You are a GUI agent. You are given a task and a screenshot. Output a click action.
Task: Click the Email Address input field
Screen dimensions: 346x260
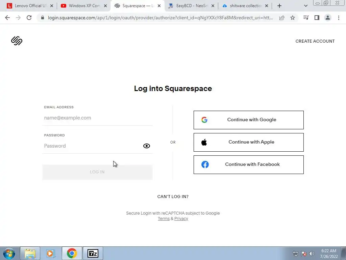click(x=97, y=118)
